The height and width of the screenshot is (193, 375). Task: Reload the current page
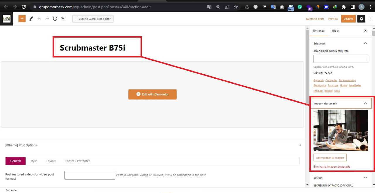(x=24, y=7)
